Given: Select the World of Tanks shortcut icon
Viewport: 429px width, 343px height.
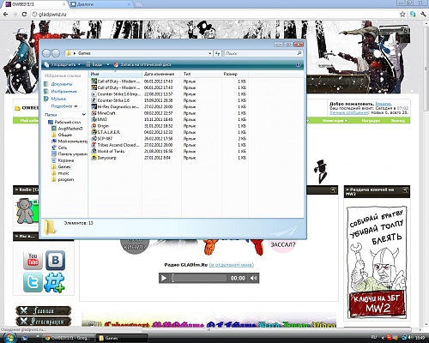Looking at the screenshot, I should click(x=94, y=151).
